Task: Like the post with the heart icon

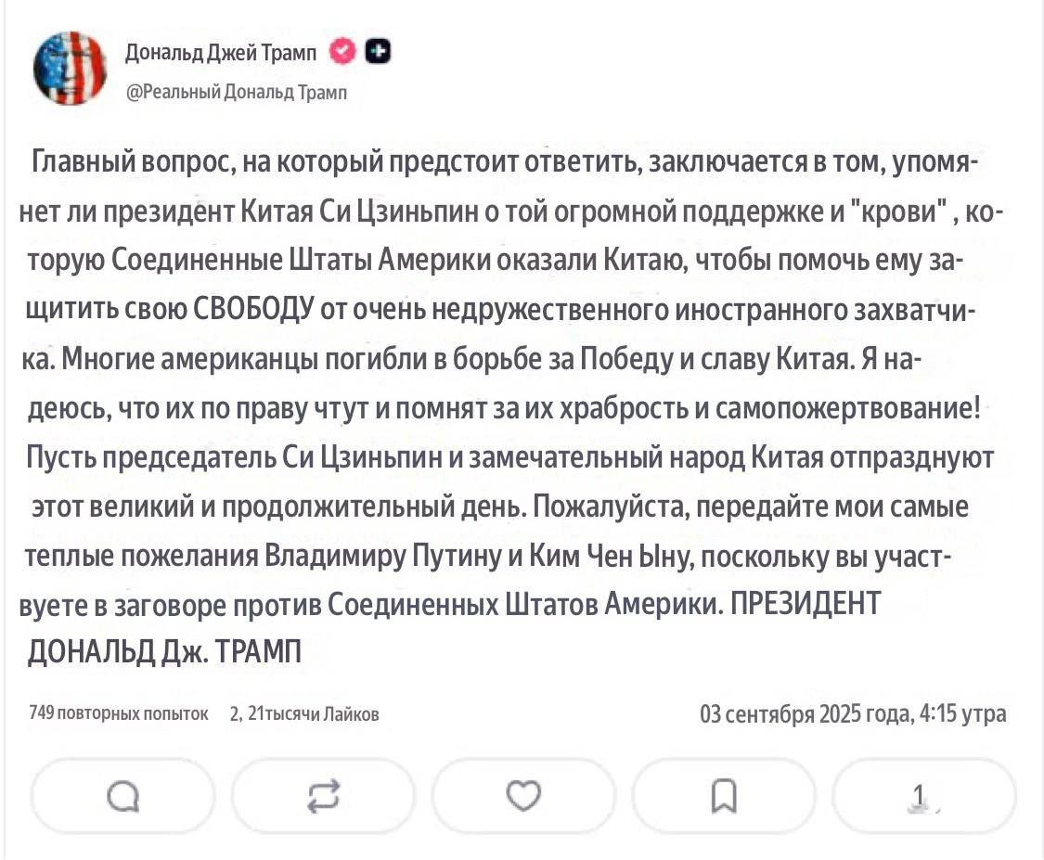Action: [525, 796]
